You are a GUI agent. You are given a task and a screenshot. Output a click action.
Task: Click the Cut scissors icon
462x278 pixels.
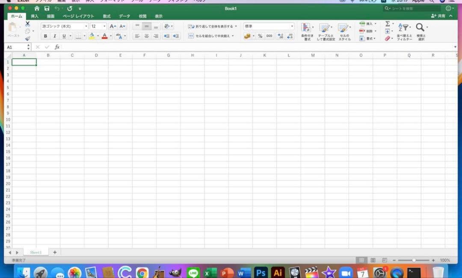tap(28, 24)
